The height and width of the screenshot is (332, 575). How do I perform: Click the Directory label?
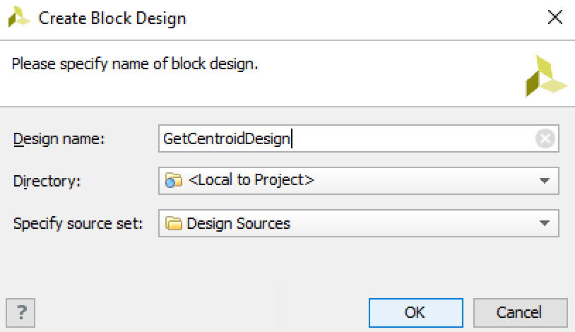tap(47, 182)
